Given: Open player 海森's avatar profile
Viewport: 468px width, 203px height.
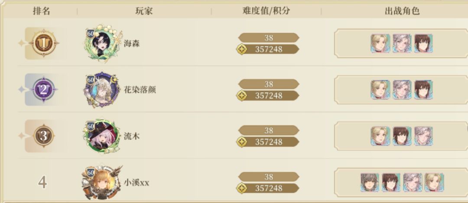Looking at the screenshot, I should 101,44.
